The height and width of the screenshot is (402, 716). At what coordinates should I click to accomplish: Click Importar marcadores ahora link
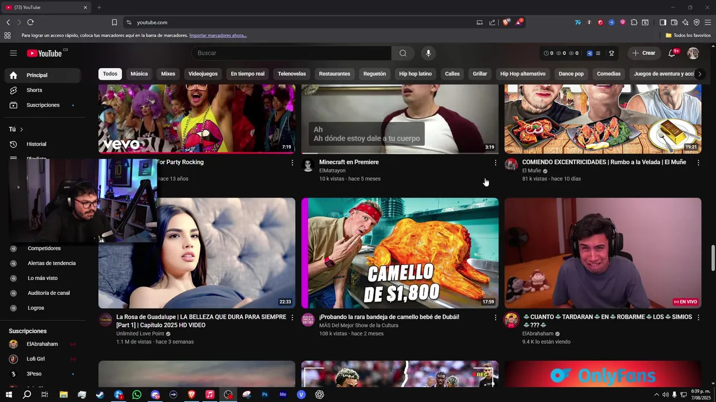pos(218,35)
